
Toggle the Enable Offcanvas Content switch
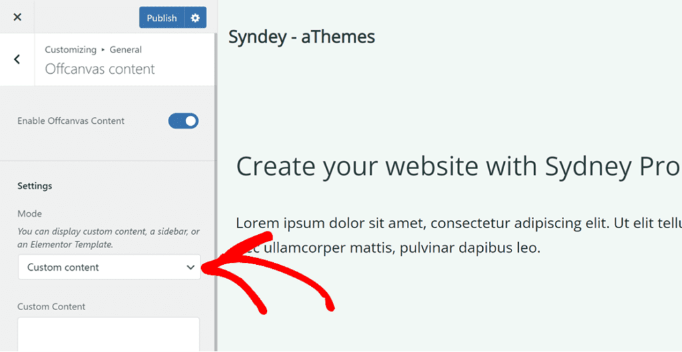click(183, 121)
